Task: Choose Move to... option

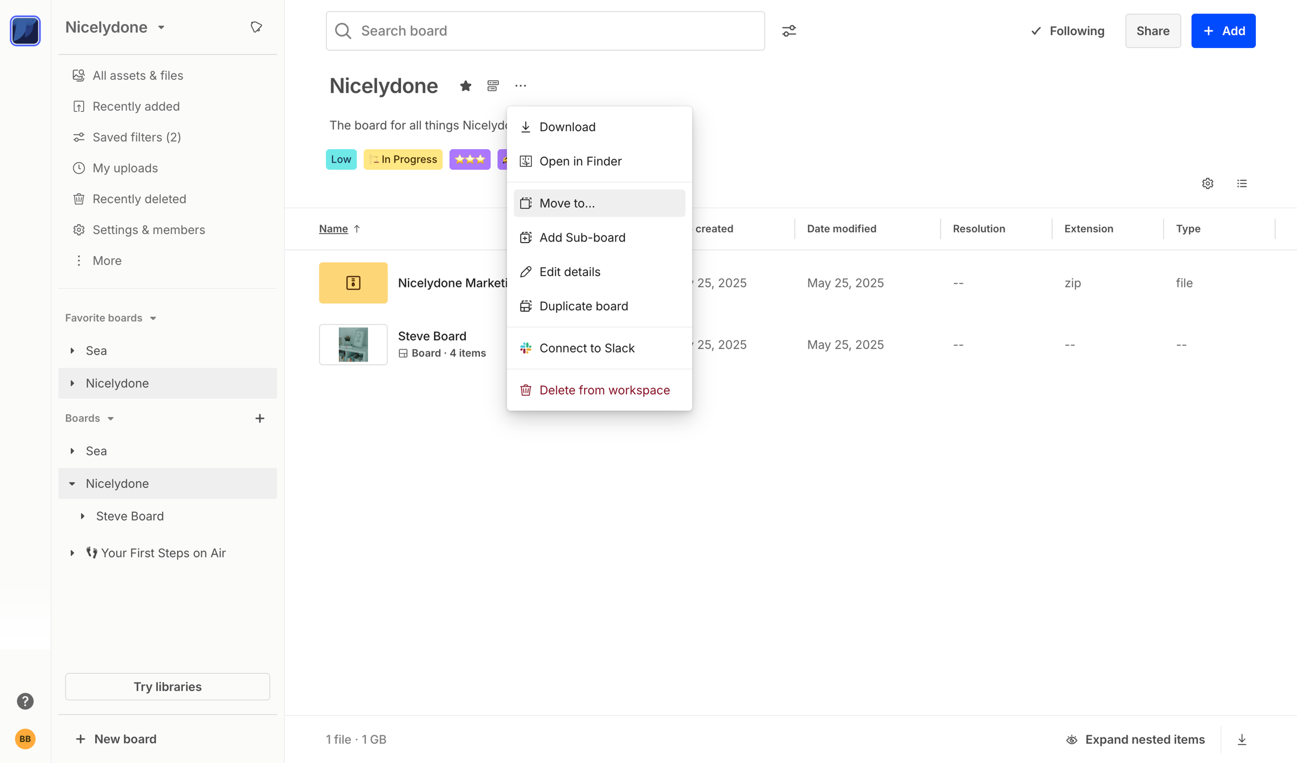Action: tap(599, 203)
